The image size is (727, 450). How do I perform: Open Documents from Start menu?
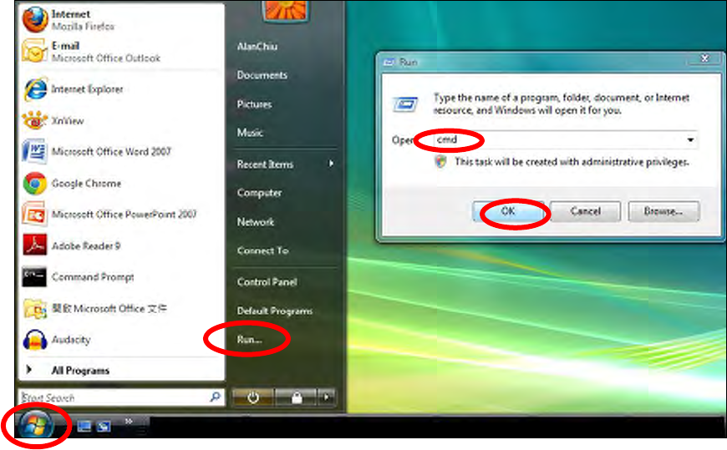pyautogui.click(x=262, y=75)
